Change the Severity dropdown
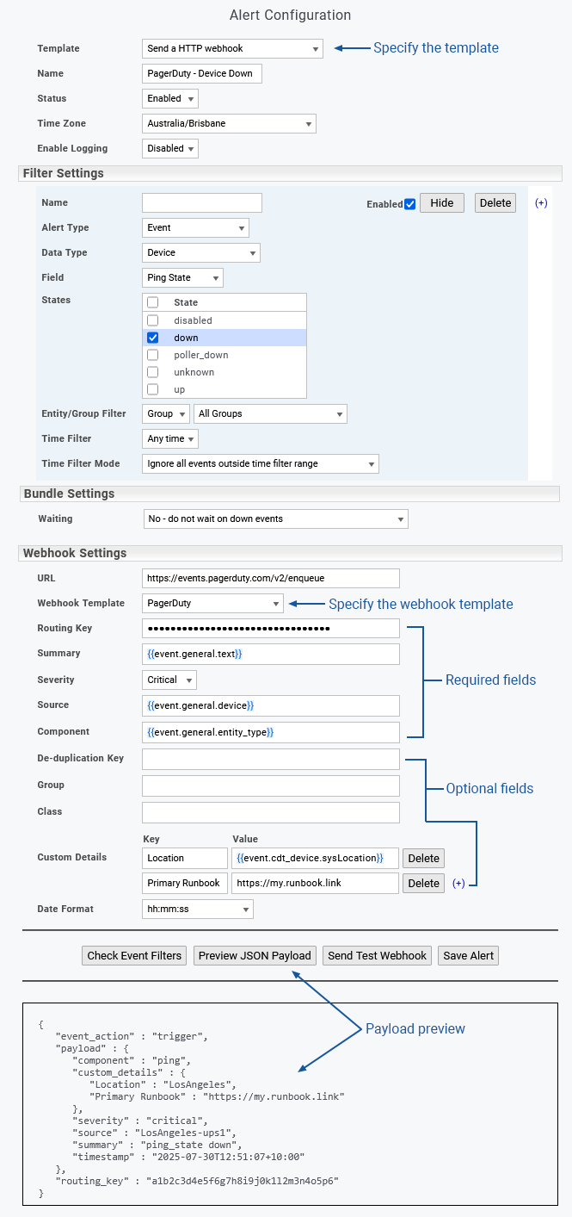572x1217 pixels. pos(169,680)
